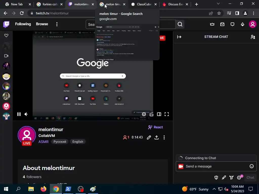Mute the stream volume speaker
Viewport: 259px width, 194px height.
coord(26,114)
